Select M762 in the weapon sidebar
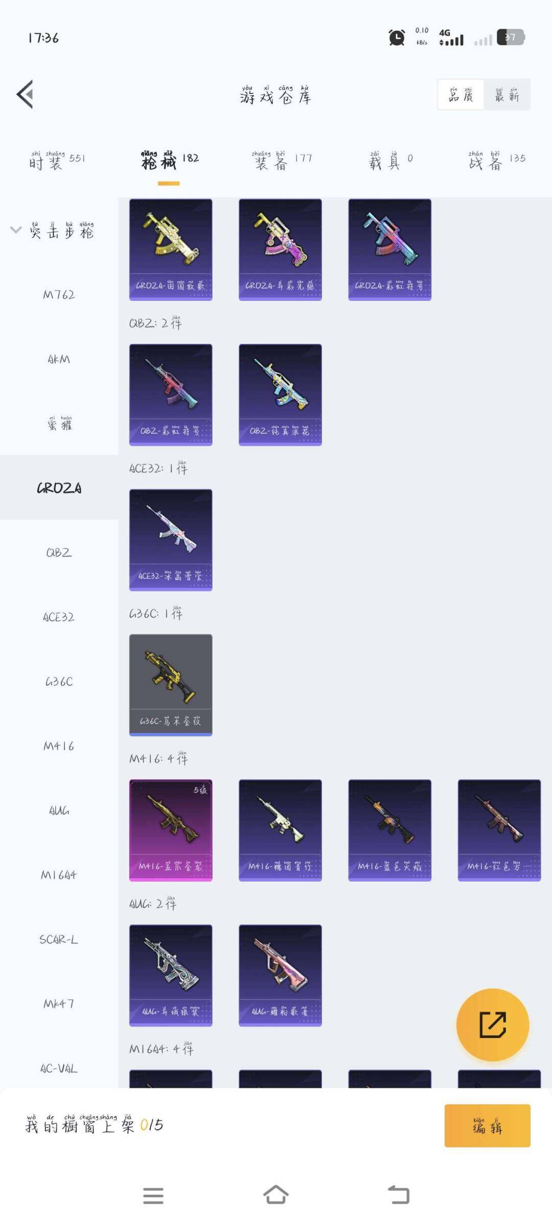 click(59, 294)
